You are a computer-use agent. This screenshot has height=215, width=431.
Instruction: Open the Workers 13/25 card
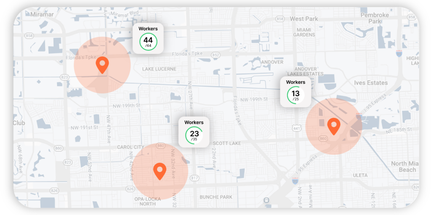click(x=295, y=92)
